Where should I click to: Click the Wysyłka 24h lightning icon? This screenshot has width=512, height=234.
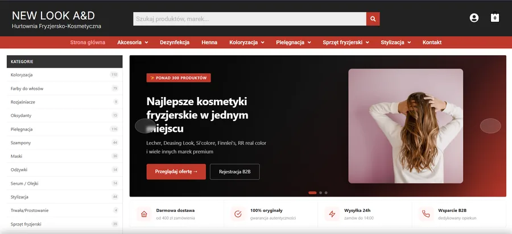pyautogui.click(x=332, y=214)
